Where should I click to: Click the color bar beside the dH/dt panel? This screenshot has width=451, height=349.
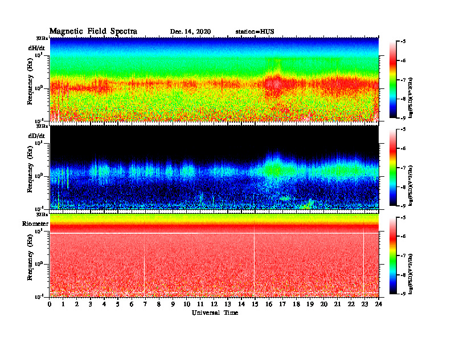(393, 79)
